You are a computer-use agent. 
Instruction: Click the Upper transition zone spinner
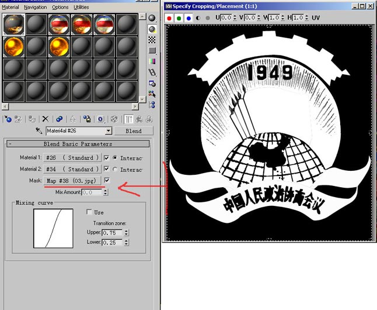tap(126, 233)
